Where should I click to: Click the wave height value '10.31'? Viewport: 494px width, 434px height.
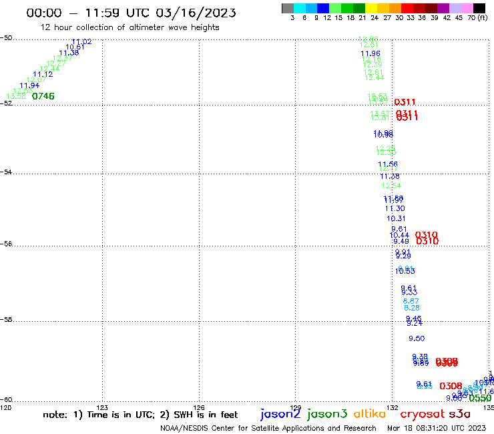coord(396,219)
